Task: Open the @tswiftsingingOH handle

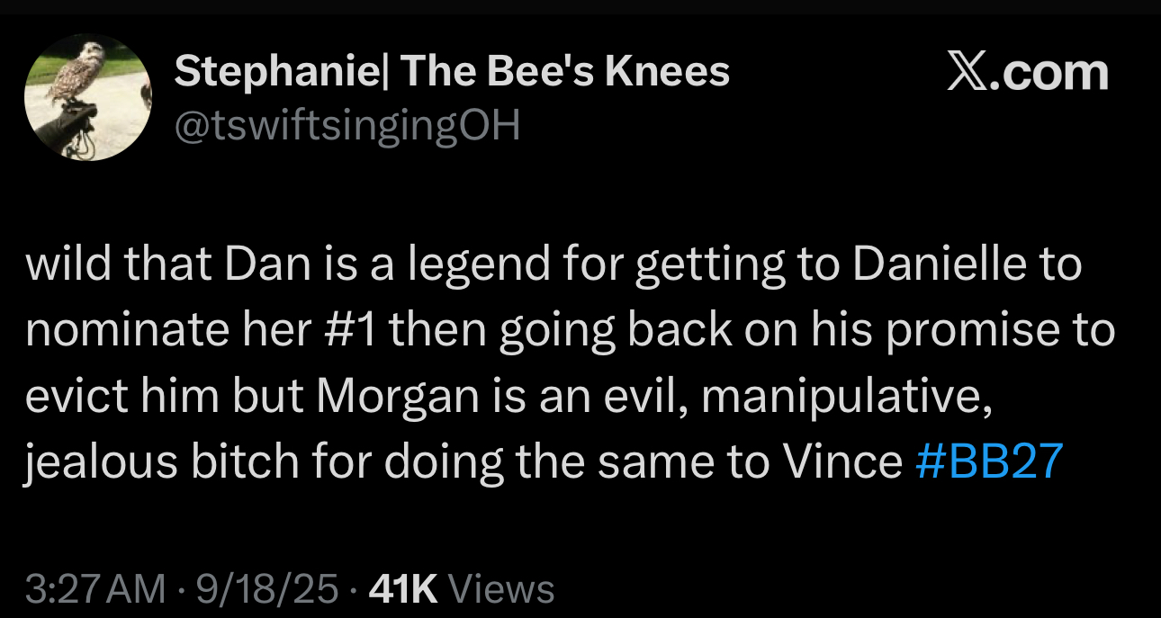Action: click(x=347, y=127)
